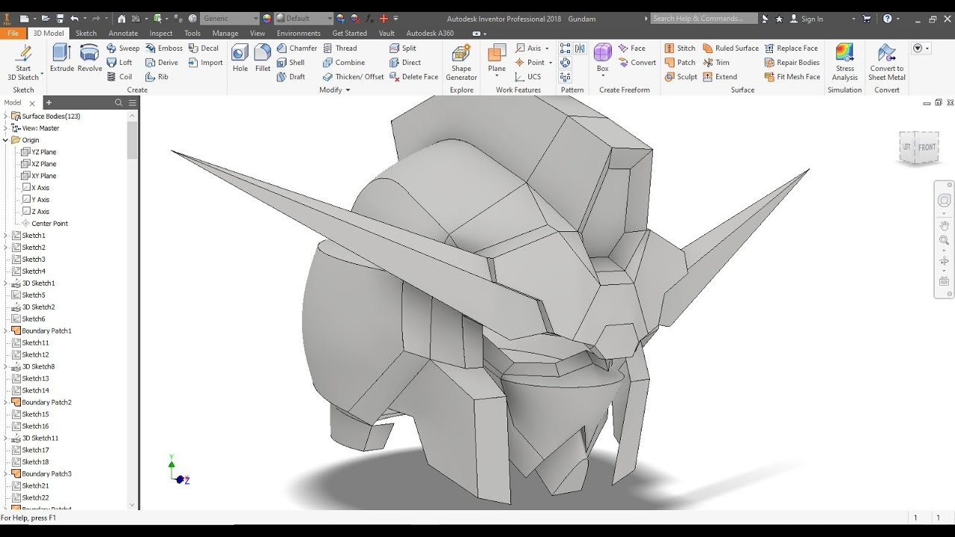Click the Replace Face tool
This screenshot has height=537, width=955.
pyautogui.click(x=792, y=48)
